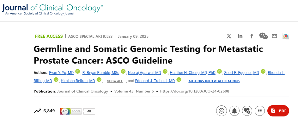Add article to favorites heart icon
This screenshot has width=298, height=124.
coord(247,111)
